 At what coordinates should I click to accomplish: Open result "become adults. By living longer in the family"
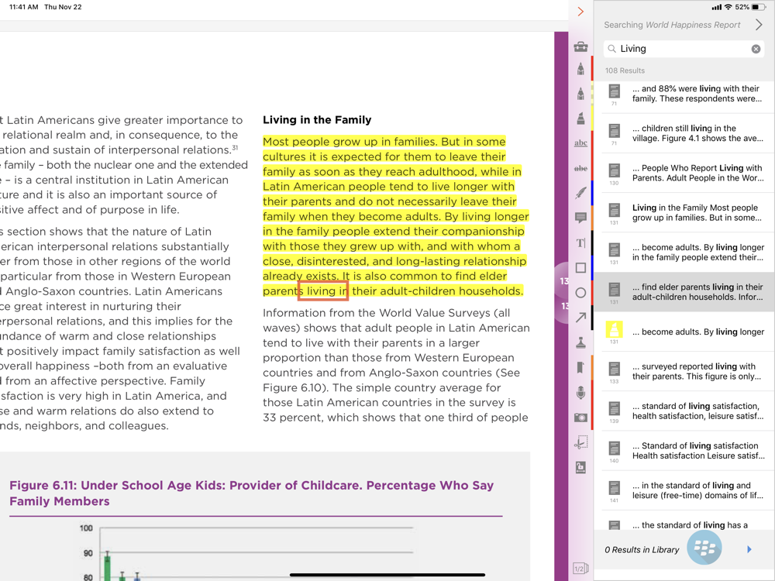(684, 253)
